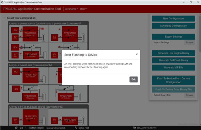Click TPS25750 Application Customization Tool title
Screen dimensions: 201x130
[x=32, y=9]
